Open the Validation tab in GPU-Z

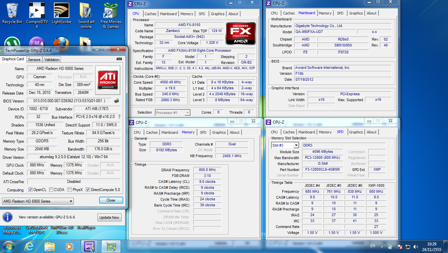(x=52, y=60)
